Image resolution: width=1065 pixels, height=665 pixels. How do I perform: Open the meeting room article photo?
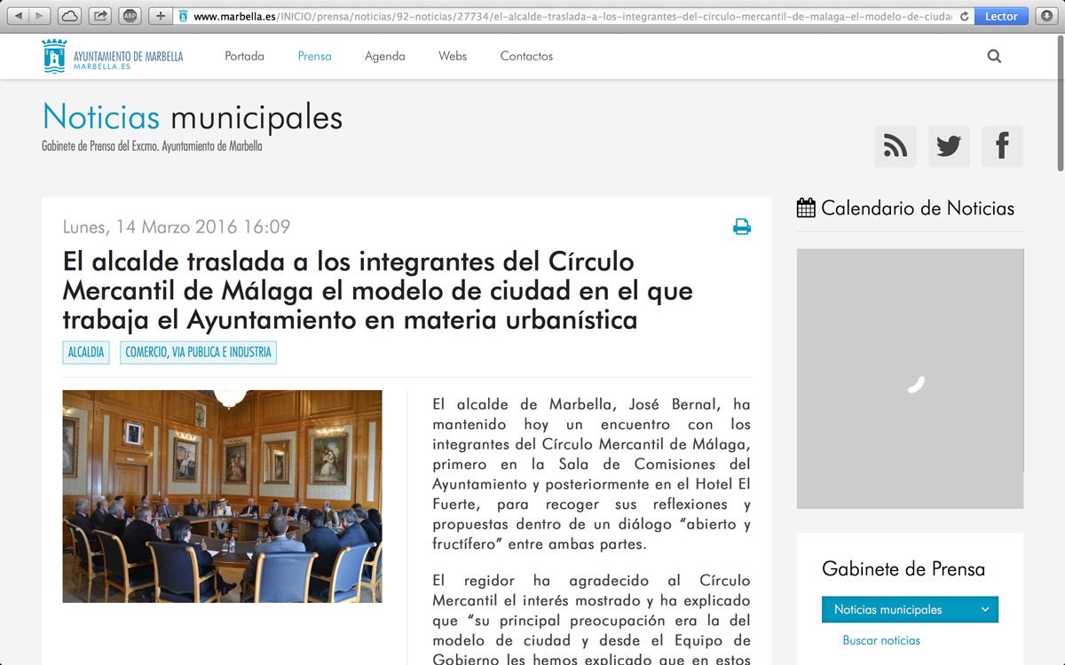coord(222,497)
